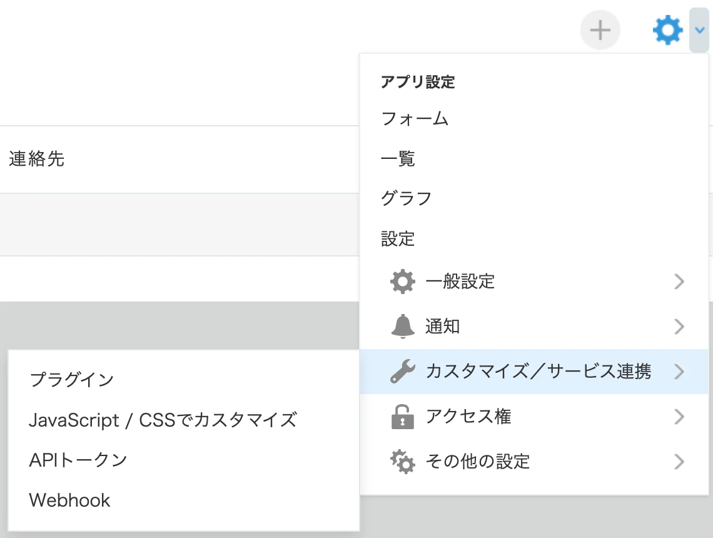Image resolution: width=713 pixels, height=538 pixels.
Task: Open the フォーム settings entry
Action: pyautogui.click(x=415, y=119)
